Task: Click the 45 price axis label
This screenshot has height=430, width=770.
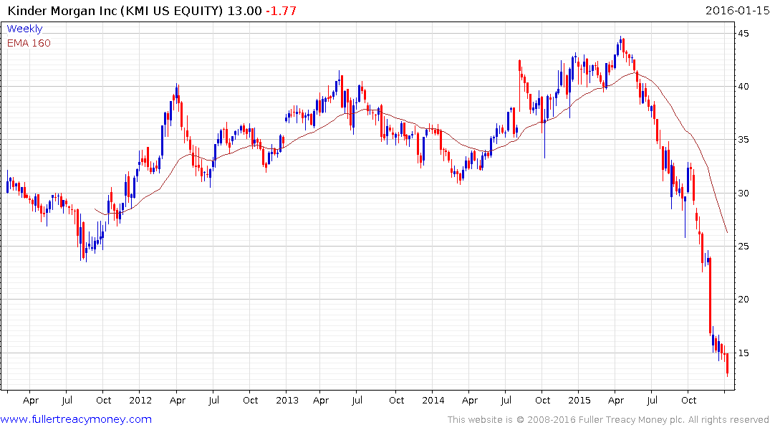Action: 743,34
